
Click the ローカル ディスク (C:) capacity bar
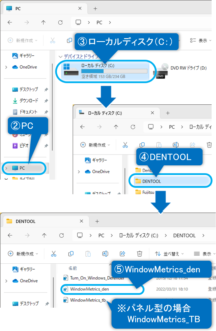click(114, 71)
